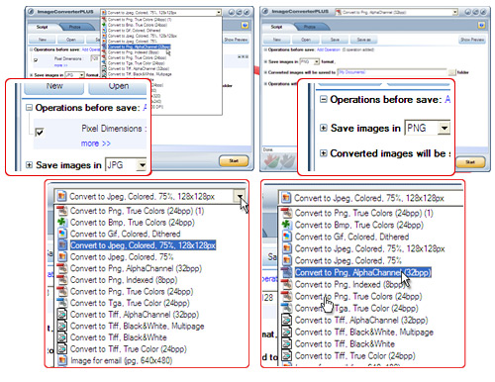
Task: Click the yellow help icon in the PNG window
Action: pos(481,26)
